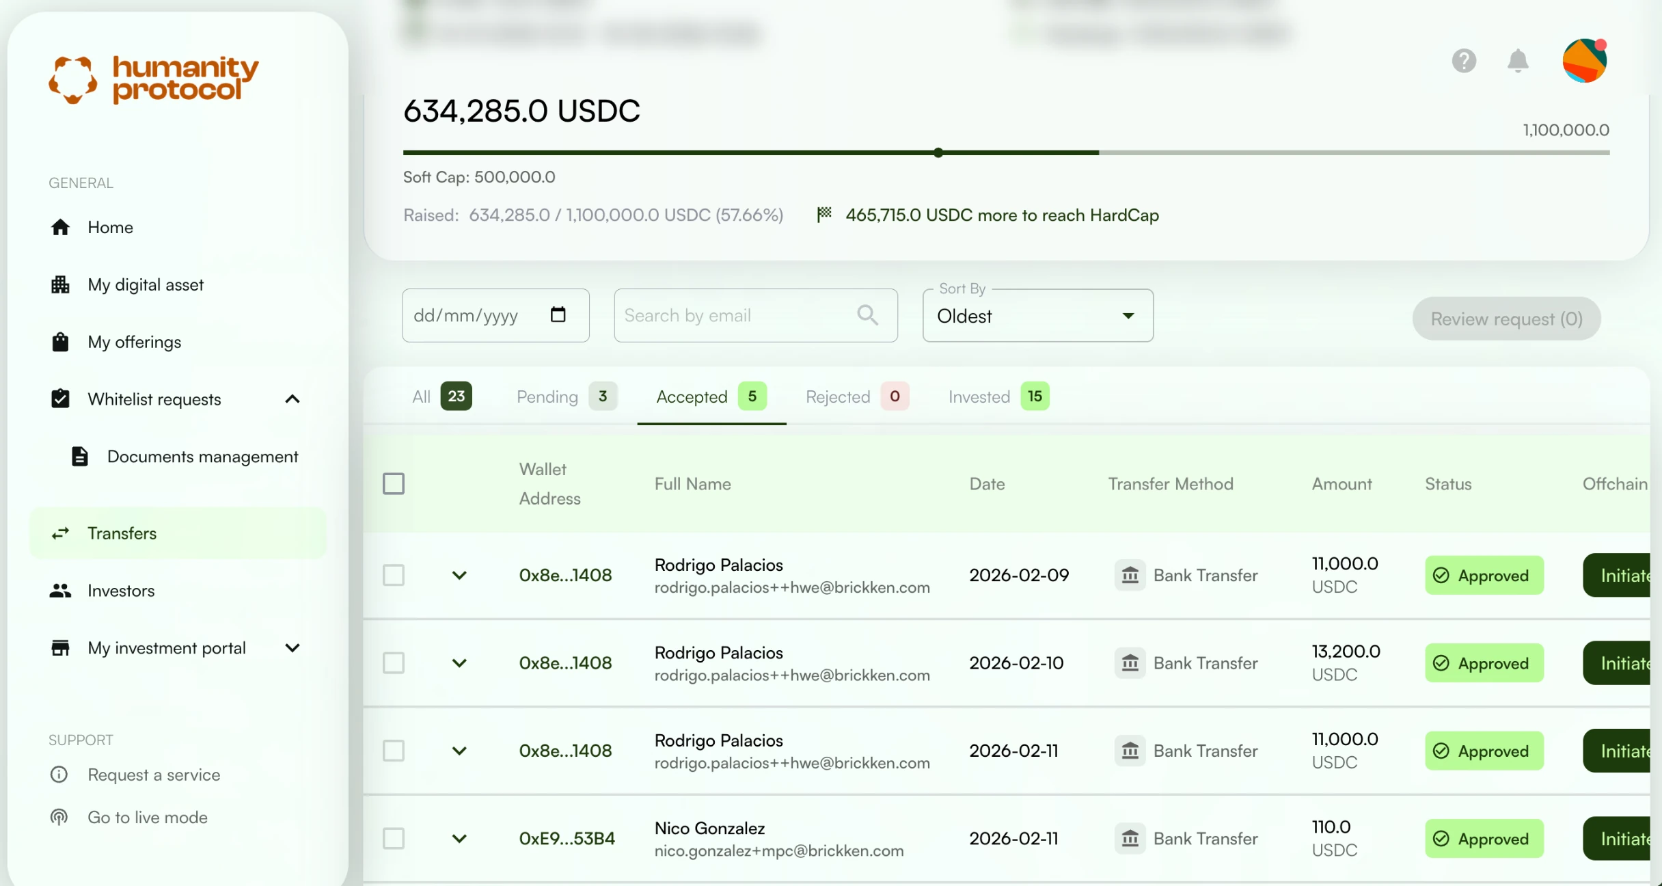Click the Home house icon in sidebar
Viewport: 1662px width, 886px height.
coord(60,227)
